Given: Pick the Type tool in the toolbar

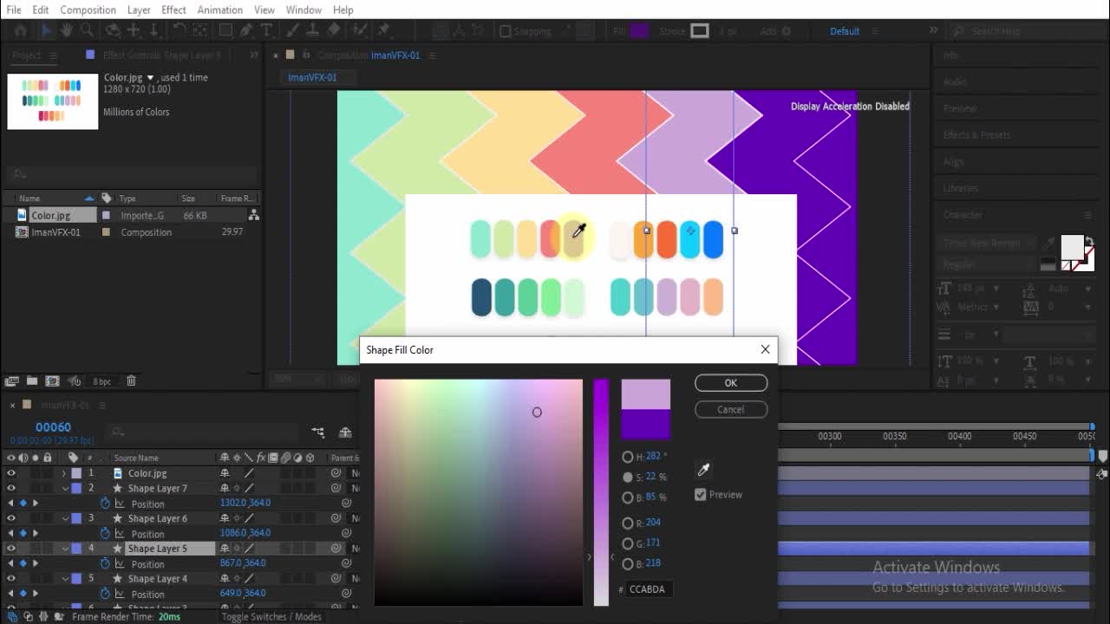Looking at the screenshot, I should (x=267, y=30).
